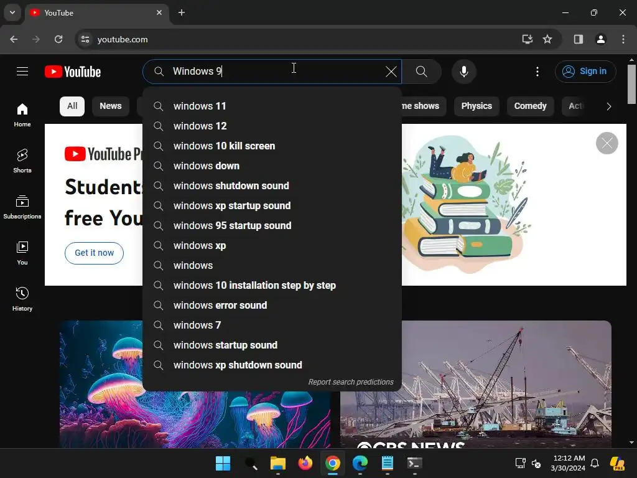Close the YouTube Premium banner
637x478 pixels.
pyautogui.click(x=607, y=143)
